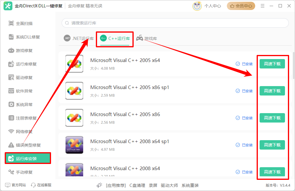Viewport: 295px width, 191px height.
Task: Click the 官方网站 link
Action: (19, 185)
